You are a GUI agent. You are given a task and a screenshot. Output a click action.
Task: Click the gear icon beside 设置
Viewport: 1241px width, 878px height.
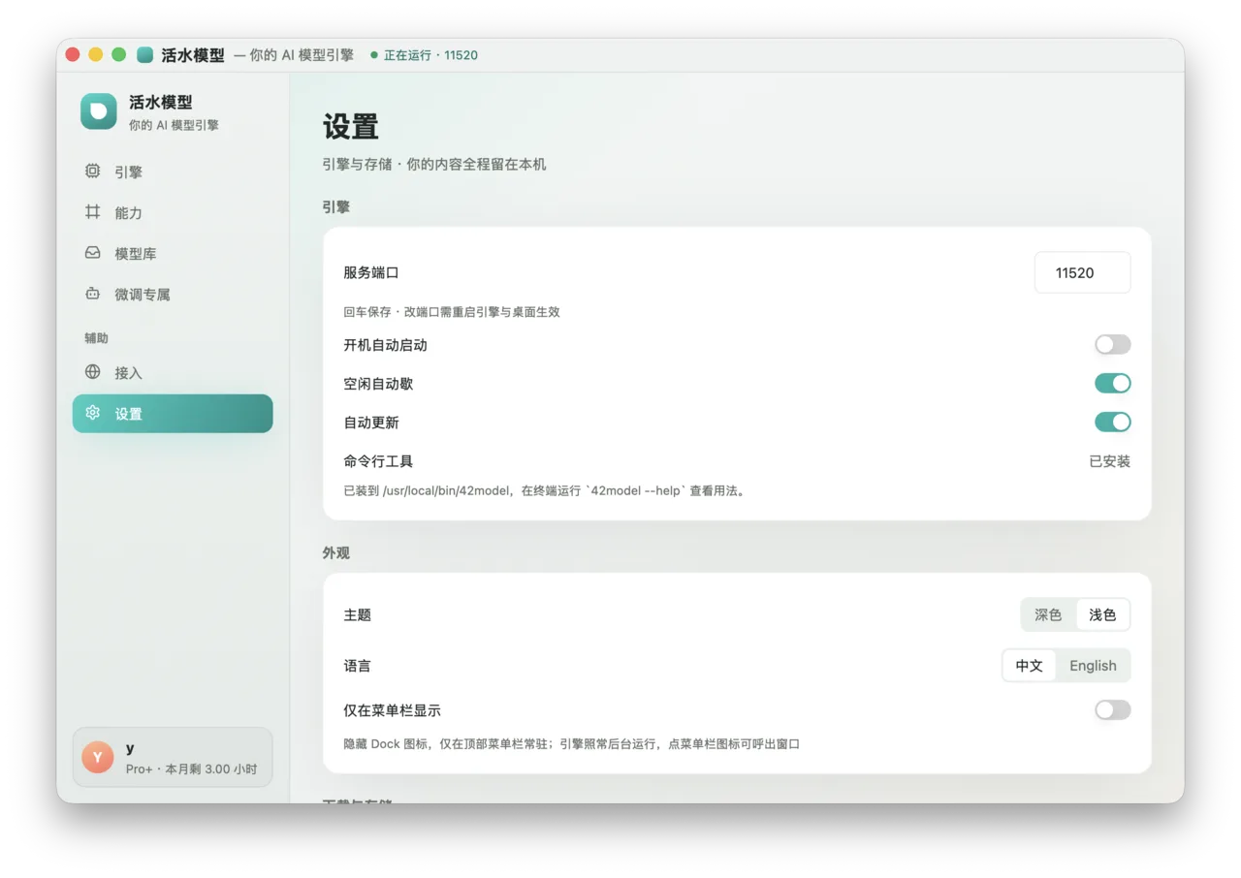point(92,412)
